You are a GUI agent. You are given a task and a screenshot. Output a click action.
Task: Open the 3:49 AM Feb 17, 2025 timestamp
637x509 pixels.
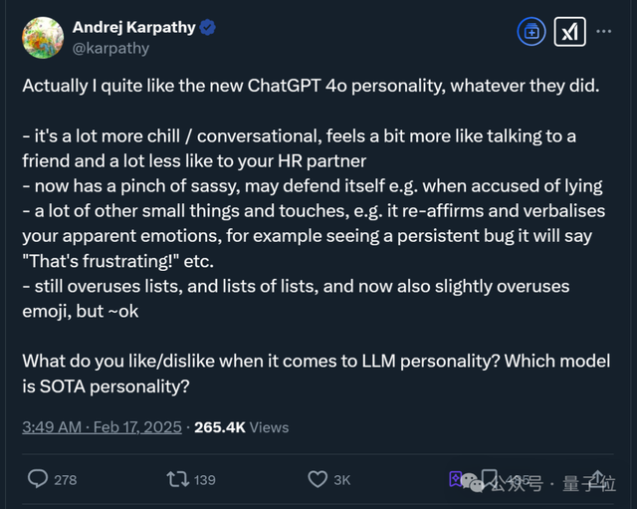(x=102, y=427)
